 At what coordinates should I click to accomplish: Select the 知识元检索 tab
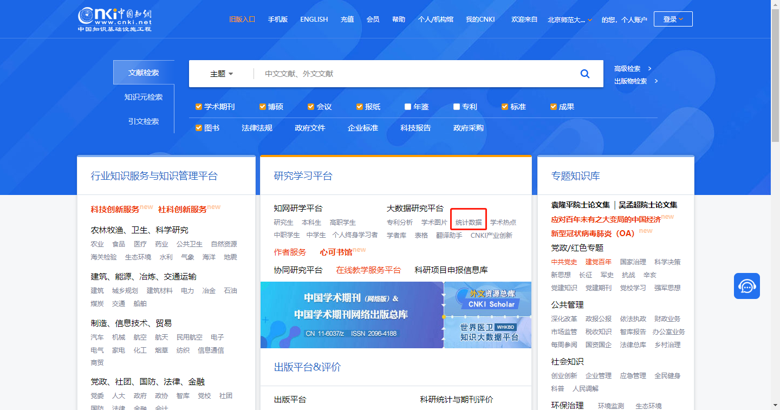[x=144, y=97]
